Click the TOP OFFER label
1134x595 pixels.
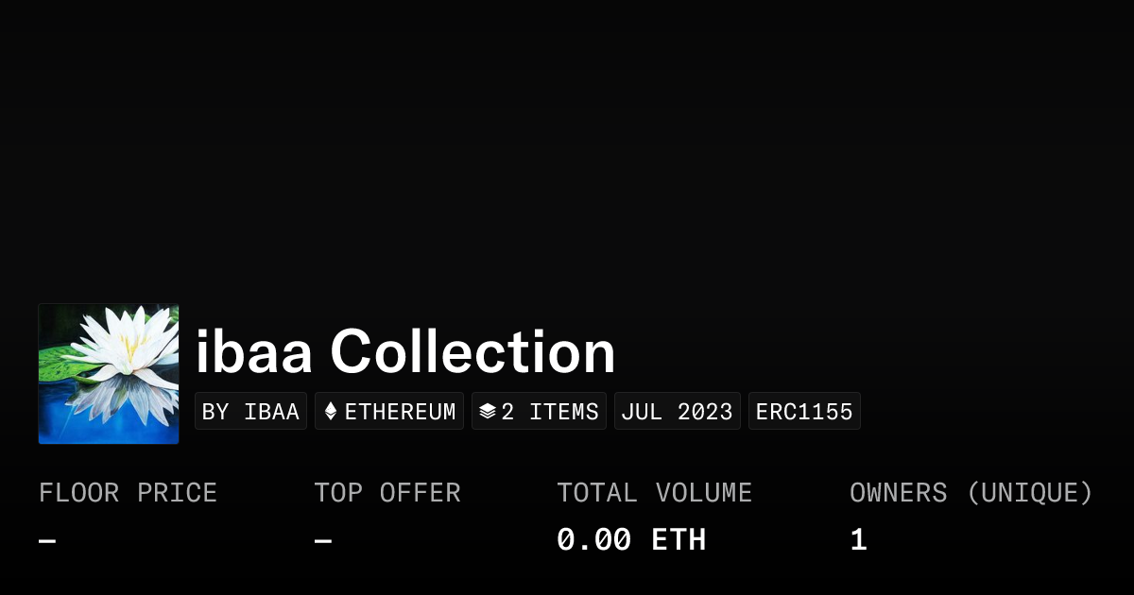(387, 493)
